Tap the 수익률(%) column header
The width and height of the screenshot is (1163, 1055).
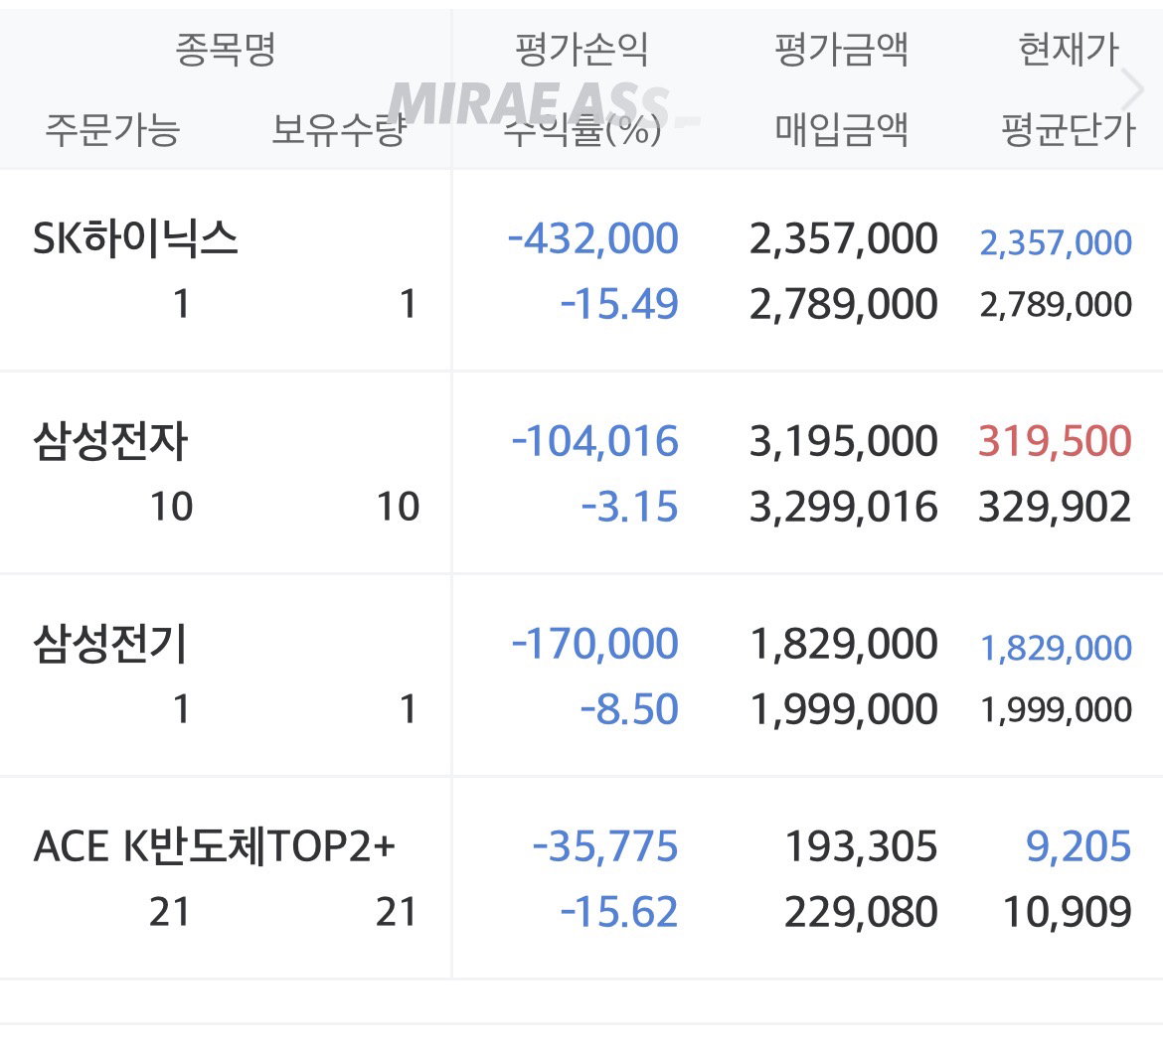(x=581, y=131)
